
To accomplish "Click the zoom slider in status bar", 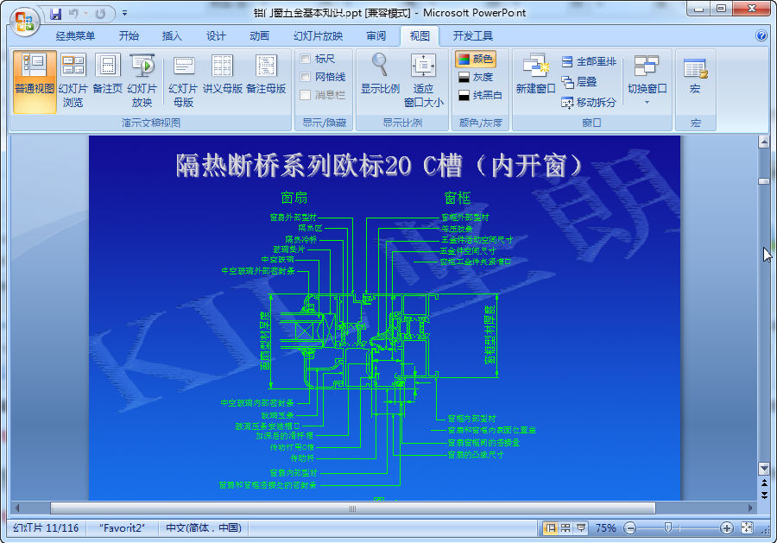I will click(x=667, y=527).
